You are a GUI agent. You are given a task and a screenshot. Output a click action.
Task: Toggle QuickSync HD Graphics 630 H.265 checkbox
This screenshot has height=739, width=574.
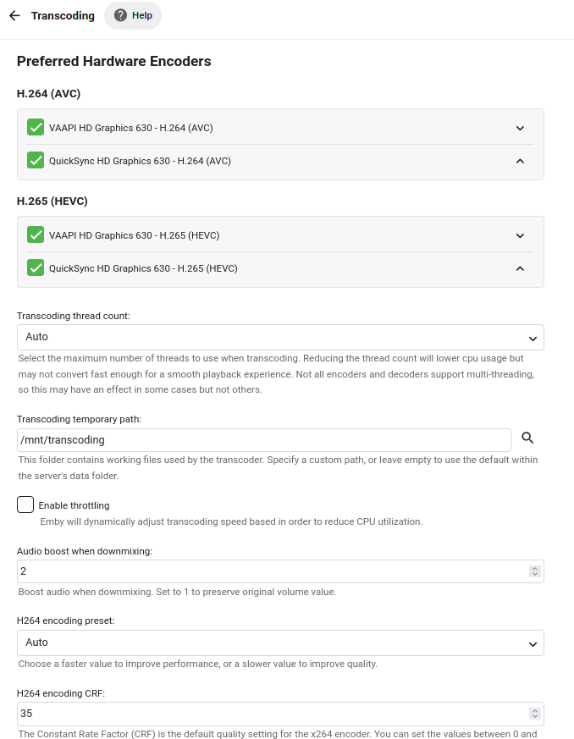pyautogui.click(x=36, y=267)
